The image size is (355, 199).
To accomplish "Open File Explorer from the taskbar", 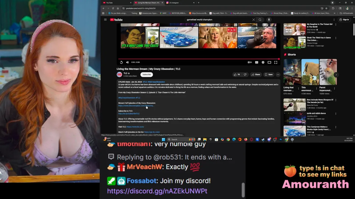I will (x=205, y=140).
